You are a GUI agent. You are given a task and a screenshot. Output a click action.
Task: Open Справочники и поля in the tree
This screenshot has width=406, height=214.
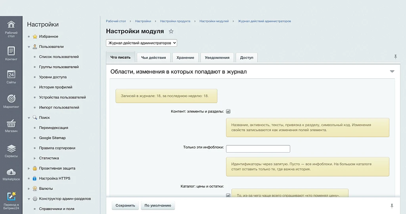click(57, 209)
